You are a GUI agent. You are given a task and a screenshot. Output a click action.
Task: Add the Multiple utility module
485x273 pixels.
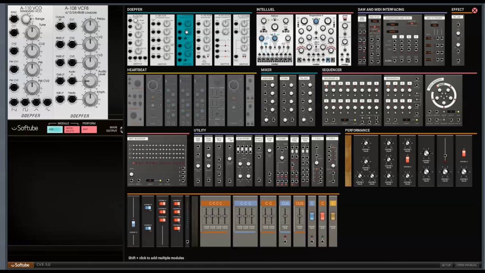(219, 161)
